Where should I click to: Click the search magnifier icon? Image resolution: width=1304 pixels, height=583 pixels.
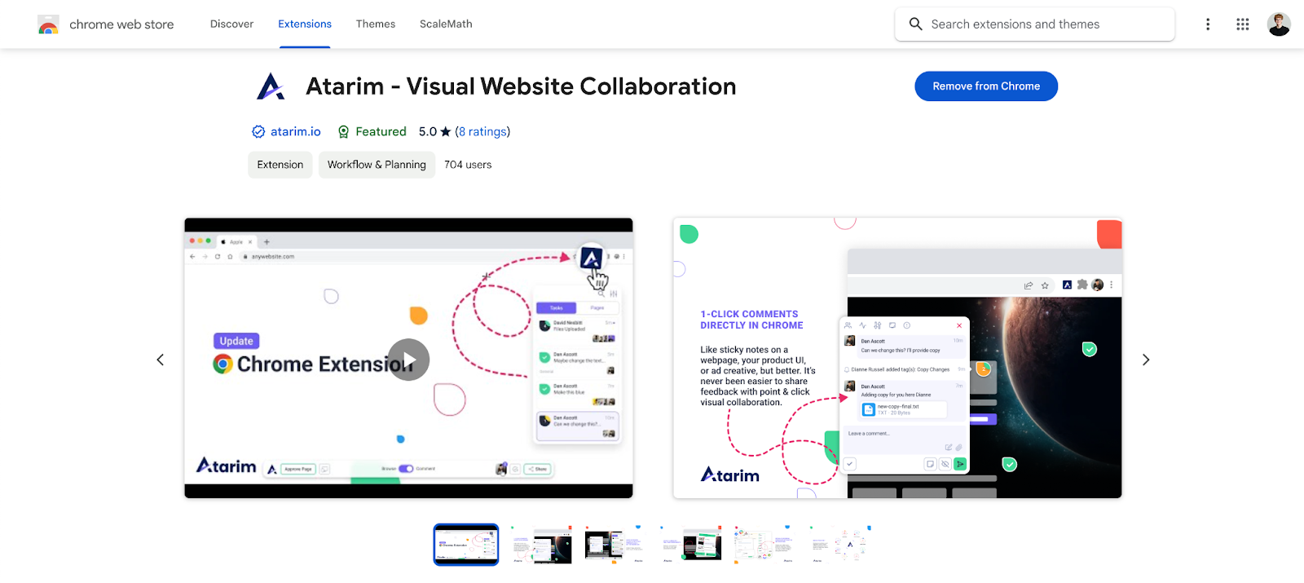tap(915, 24)
